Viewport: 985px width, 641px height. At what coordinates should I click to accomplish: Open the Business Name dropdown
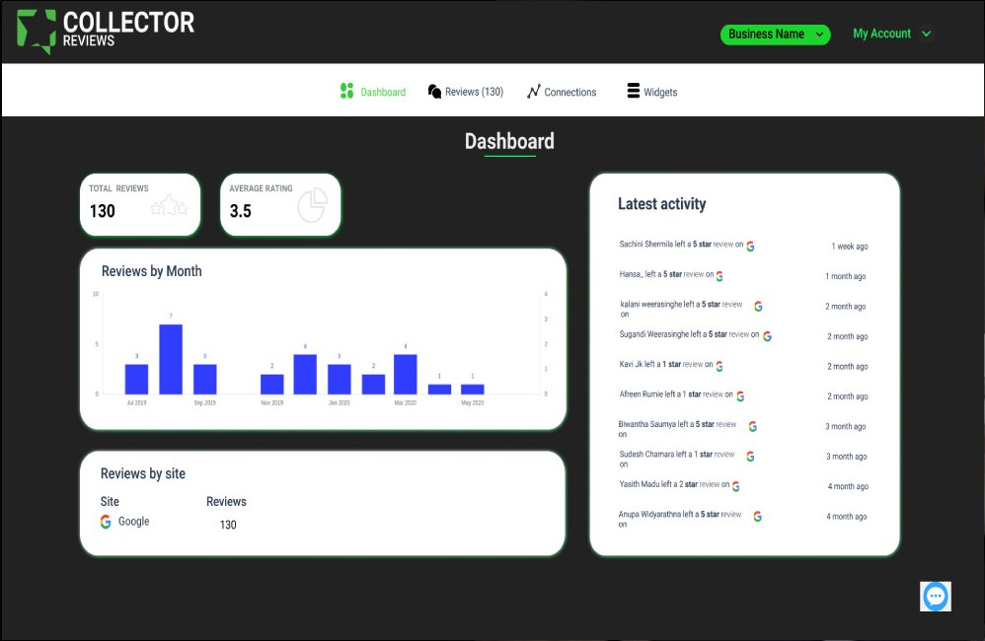point(775,35)
